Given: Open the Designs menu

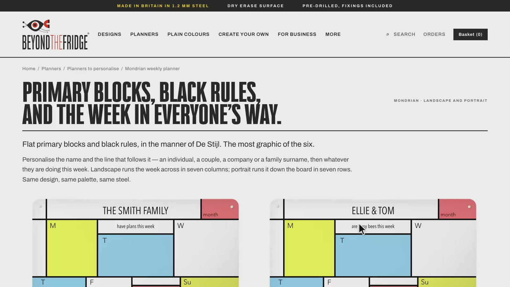Looking at the screenshot, I should click(109, 34).
